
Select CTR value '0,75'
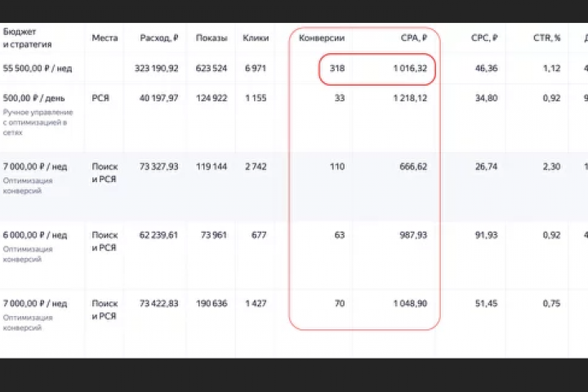(x=551, y=304)
